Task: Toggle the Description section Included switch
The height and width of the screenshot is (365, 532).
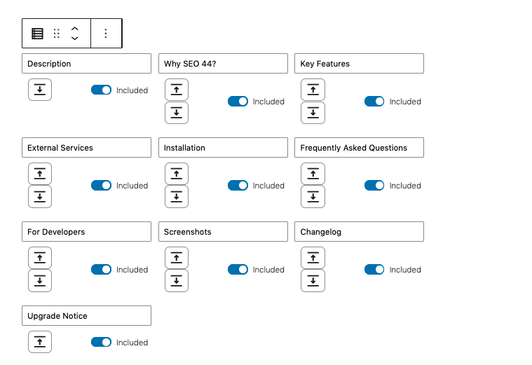Action: [x=102, y=90]
